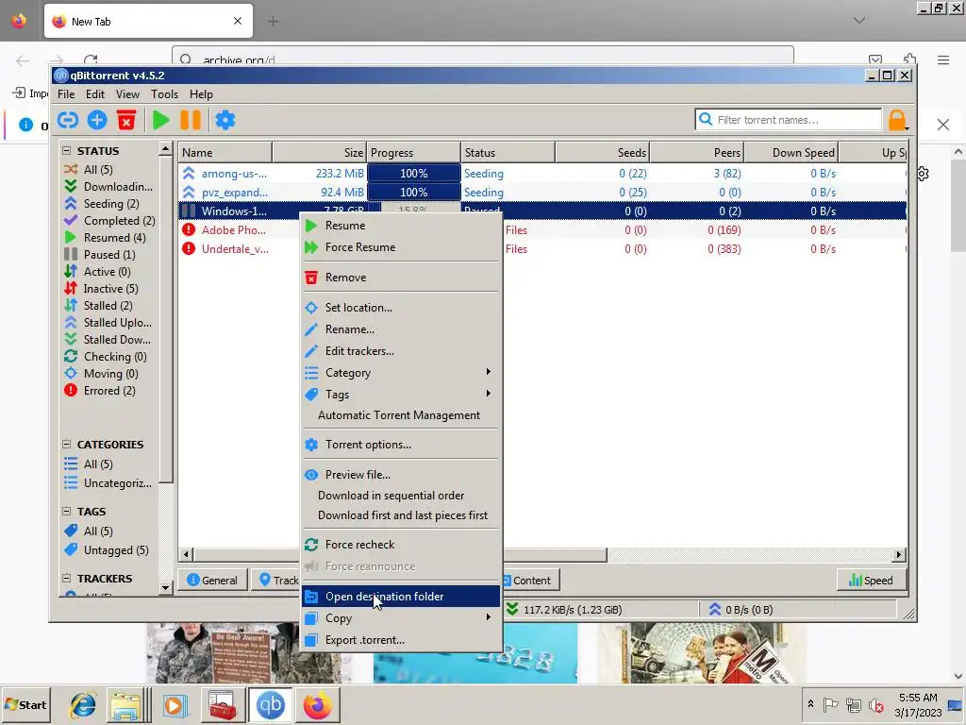Open the Speed tab button

point(871,581)
